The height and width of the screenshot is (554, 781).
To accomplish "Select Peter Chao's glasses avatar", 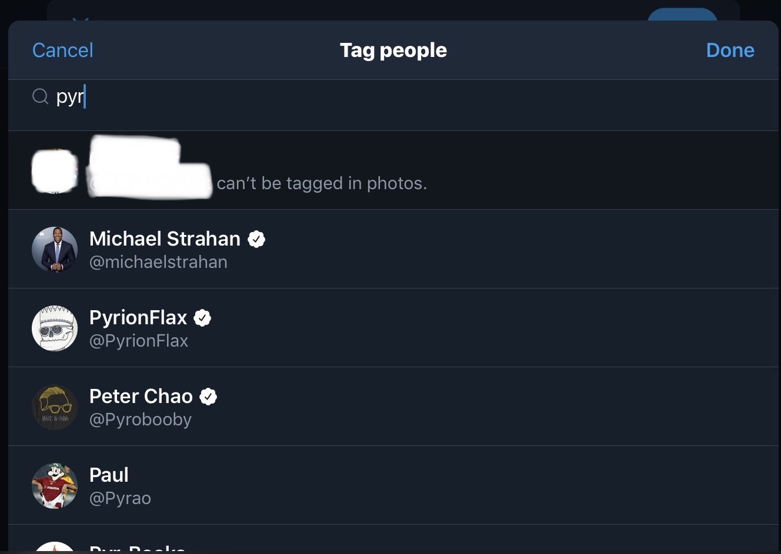I will 55,407.
